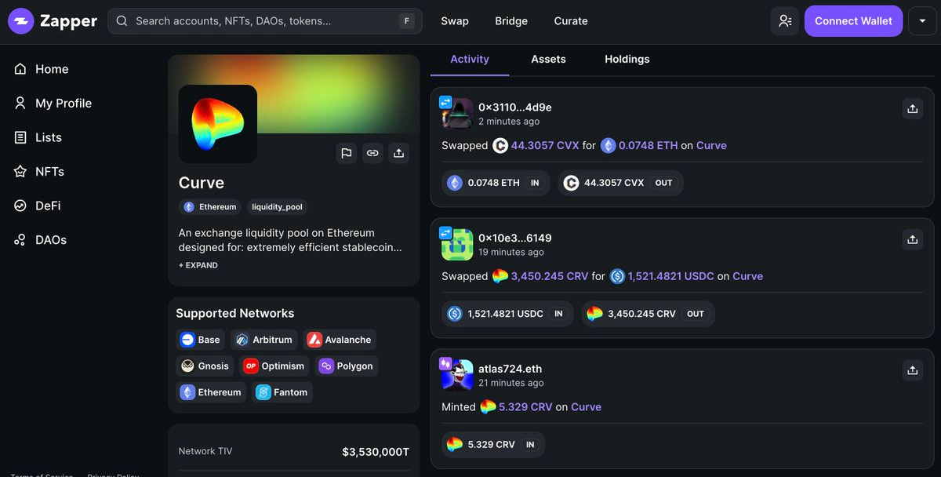Click the flag report icon on Curve card
The height and width of the screenshot is (477, 941).
[x=347, y=153]
